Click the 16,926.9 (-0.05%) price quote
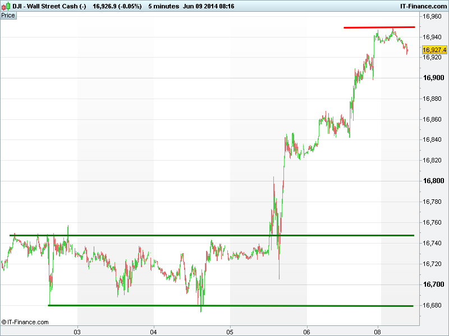Image resolution: width=449 pixels, height=336 pixels. tap(117, 6)
